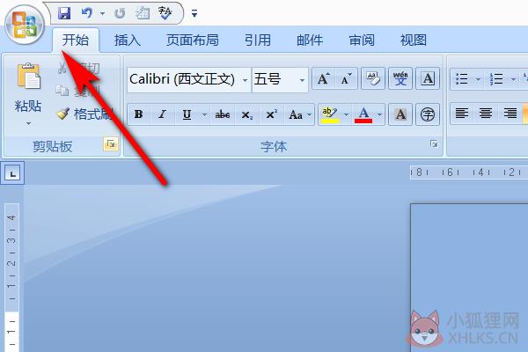Undo the last action
The width and height of the screenshot is (528, 352).
point(87,13)
